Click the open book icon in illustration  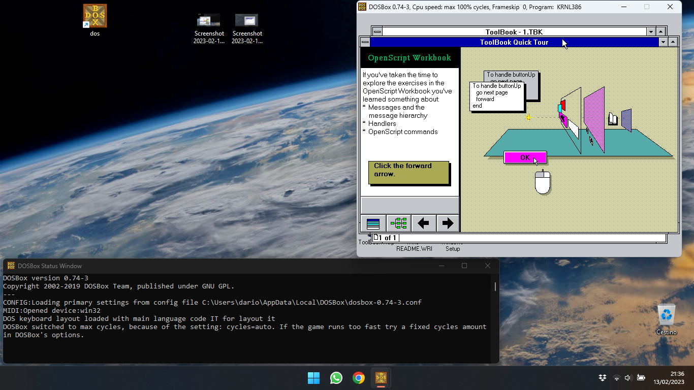point(613,119)
